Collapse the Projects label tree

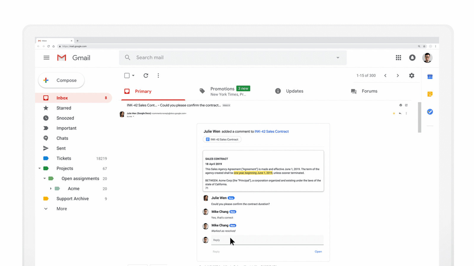click(x=39, y=168)
